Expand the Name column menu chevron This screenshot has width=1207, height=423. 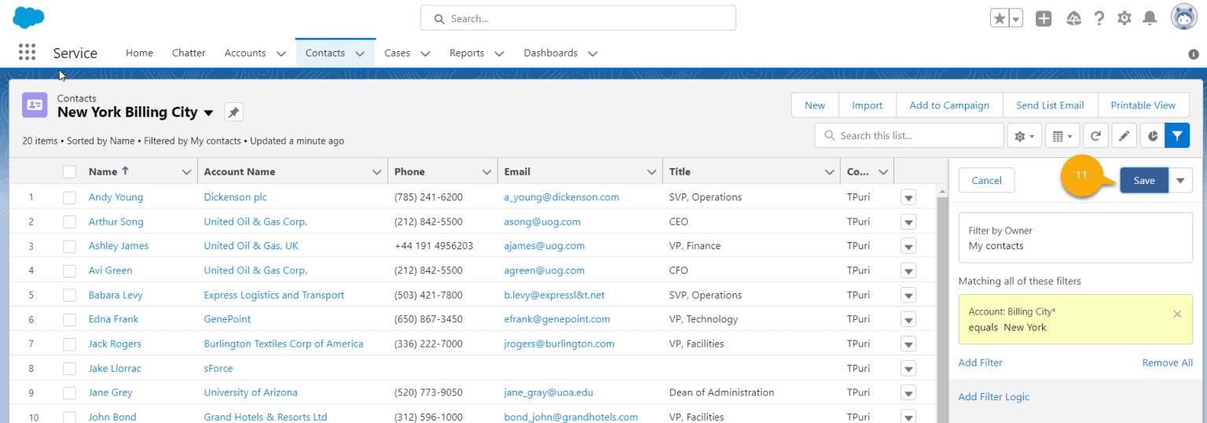point(186,172)
